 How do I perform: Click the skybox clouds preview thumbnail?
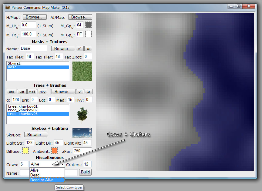(x=82, y=133)
